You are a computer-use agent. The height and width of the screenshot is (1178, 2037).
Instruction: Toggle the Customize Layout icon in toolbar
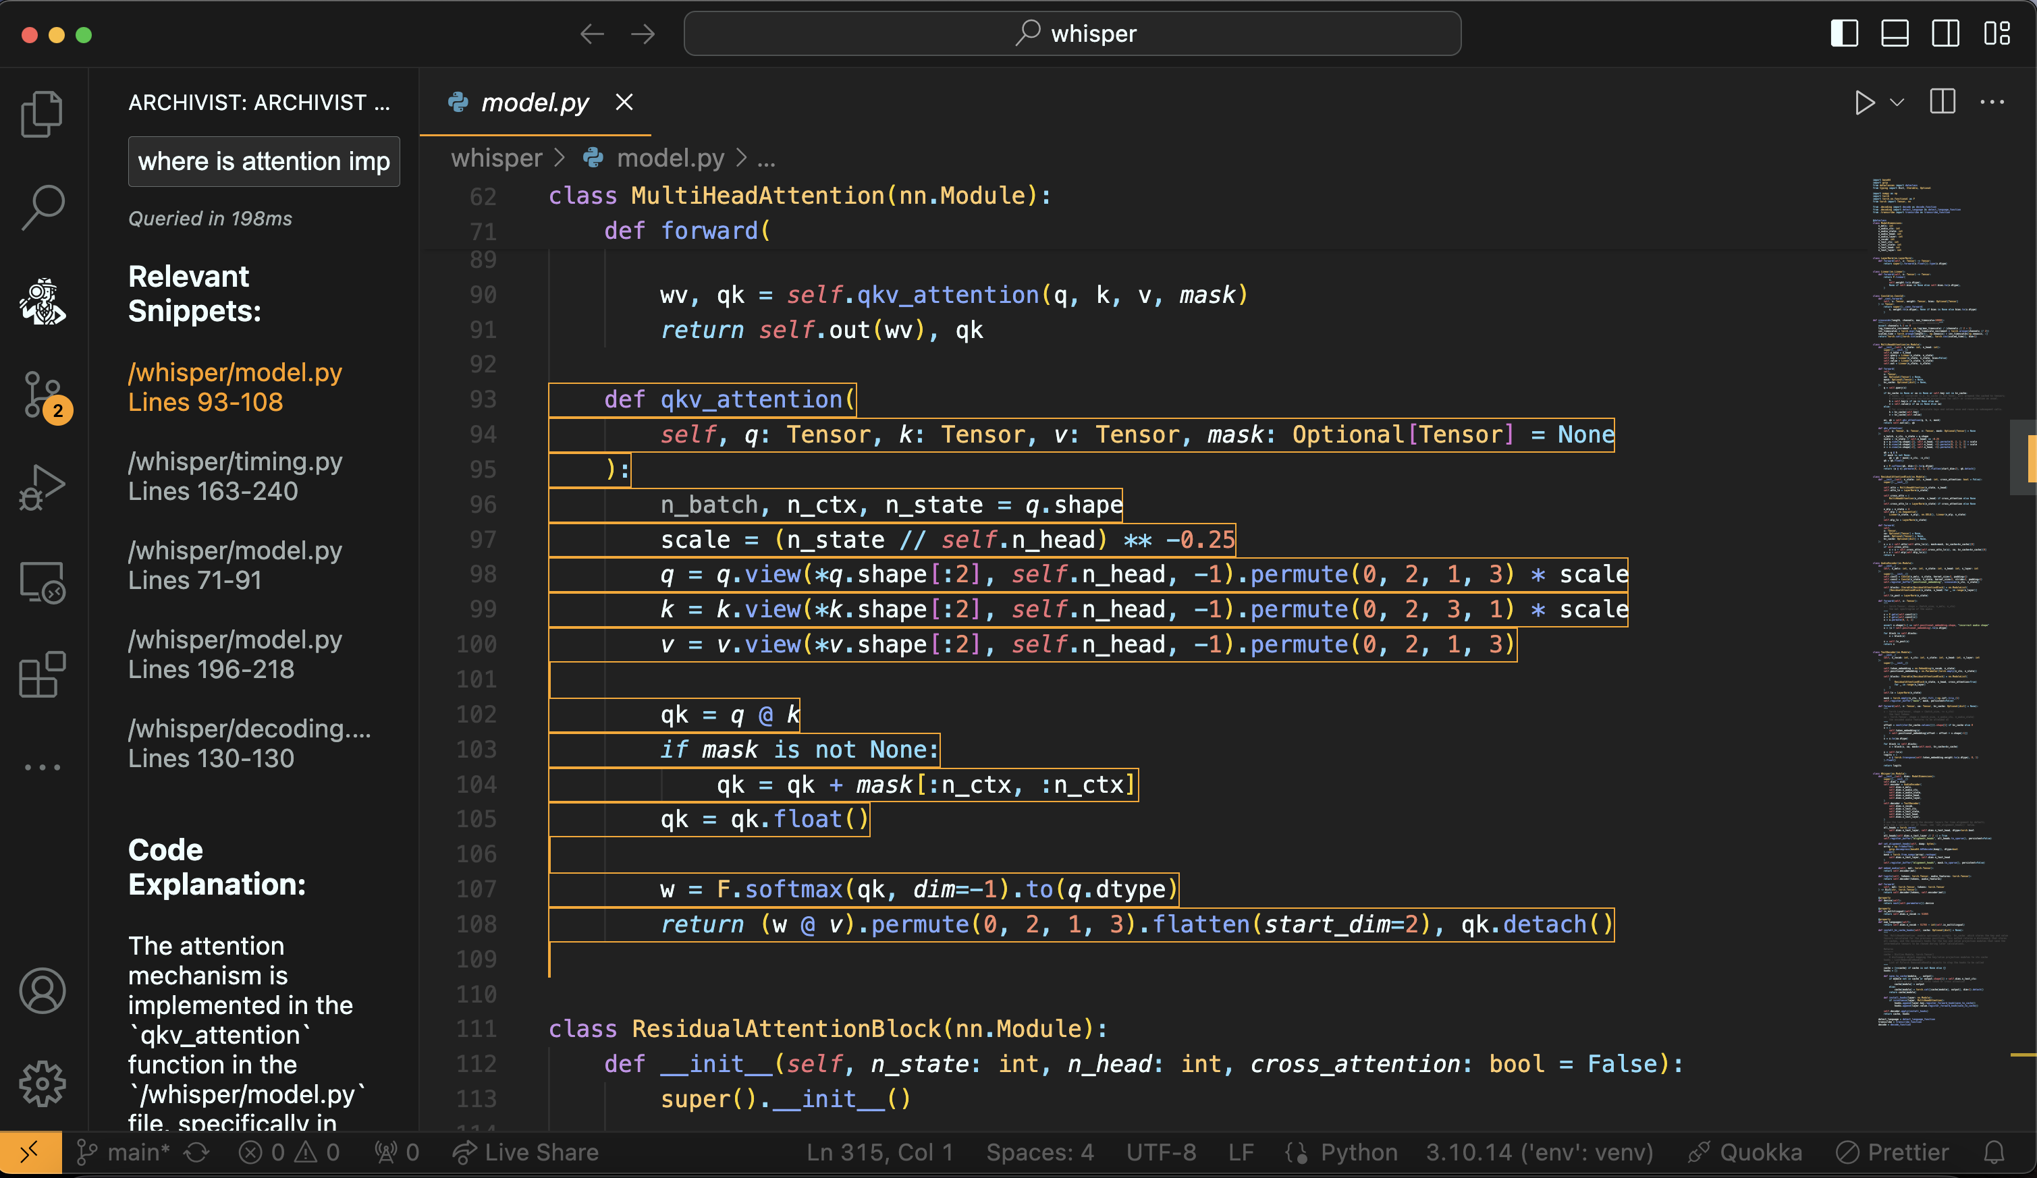[1998, 34]
